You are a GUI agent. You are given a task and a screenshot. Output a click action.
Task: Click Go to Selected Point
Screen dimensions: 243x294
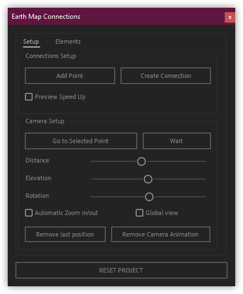tap(81, 141)
